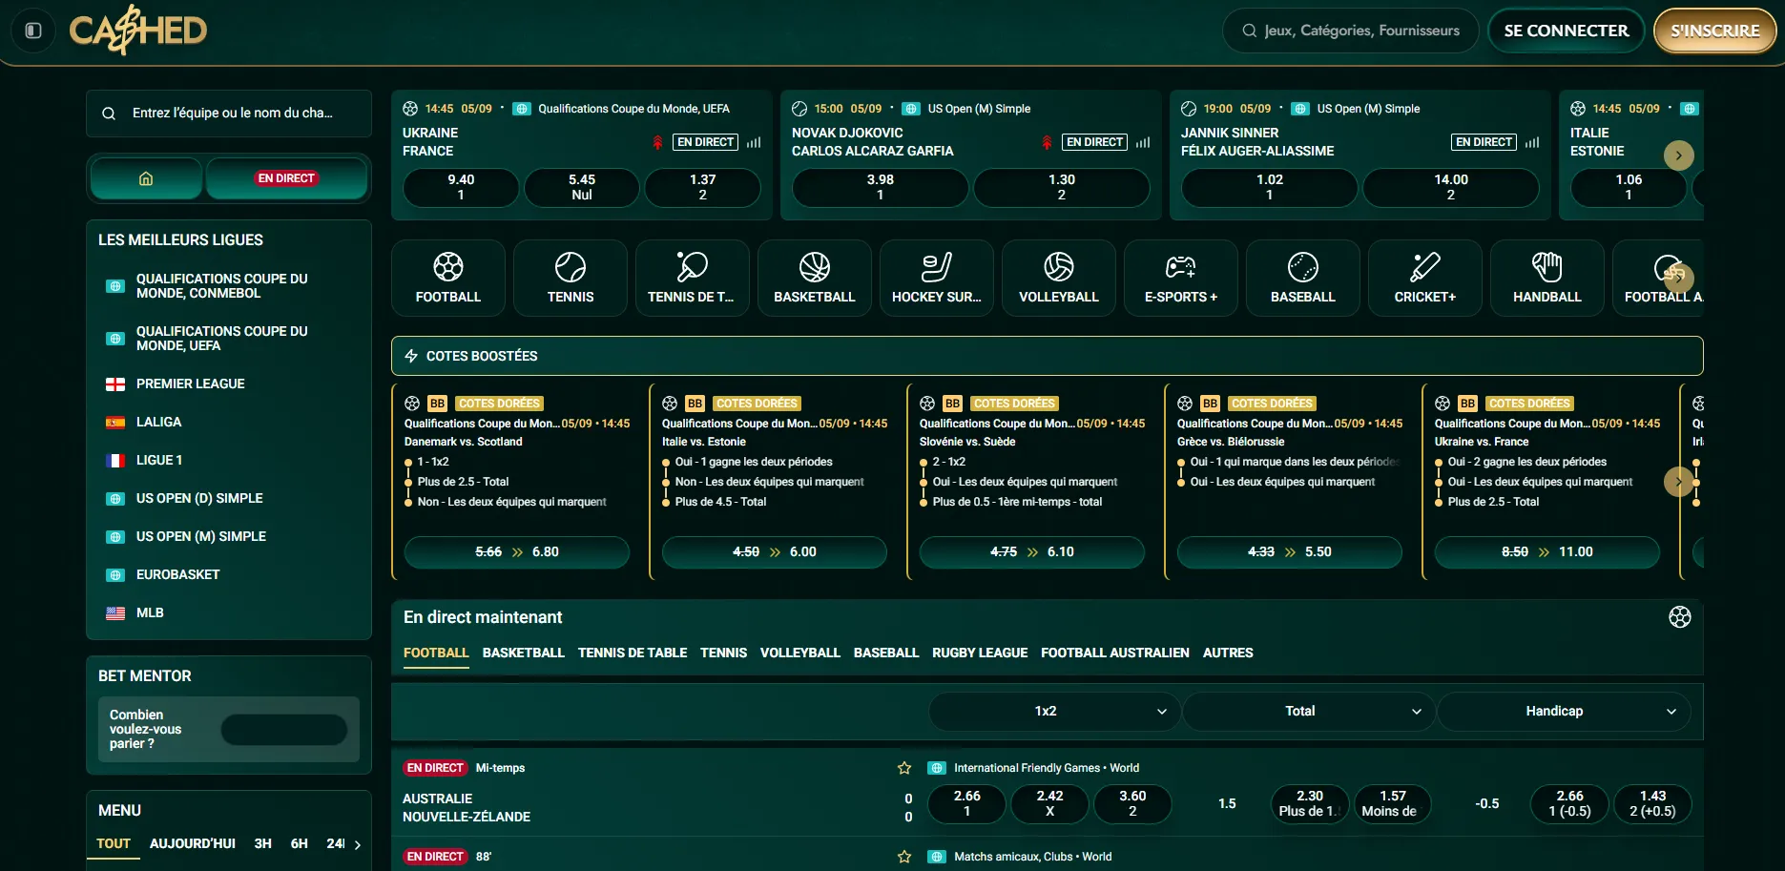Click the home icon button in sidebar
Screen dimensions: 1785x871
click(x=146, y=178)
